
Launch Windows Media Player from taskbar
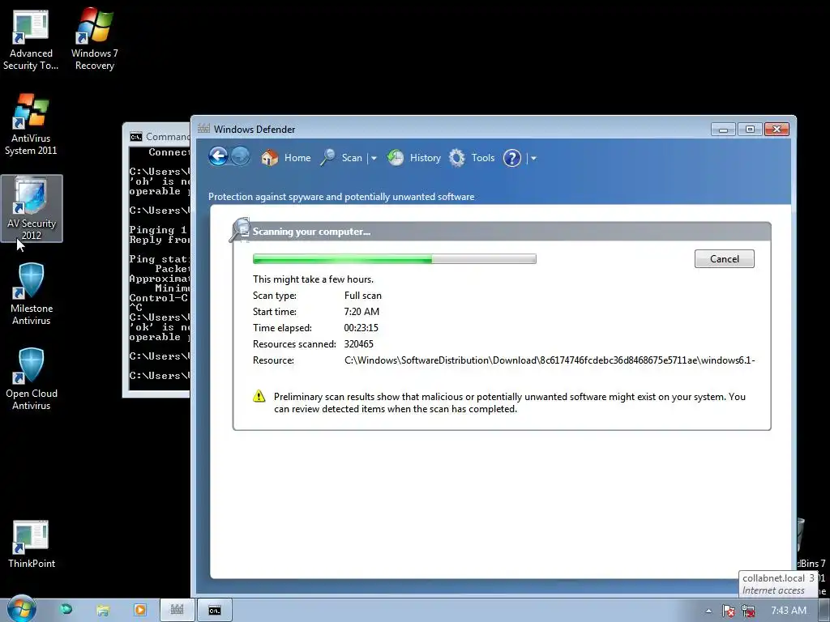(x=139, y=610)
